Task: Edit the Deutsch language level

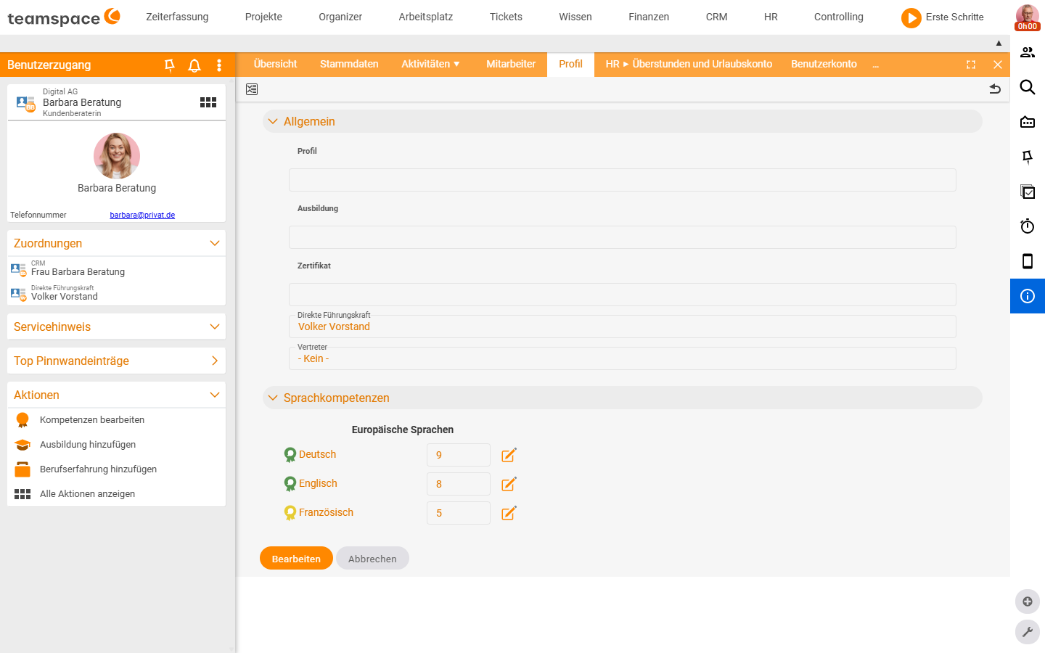Action: point(509,455)
